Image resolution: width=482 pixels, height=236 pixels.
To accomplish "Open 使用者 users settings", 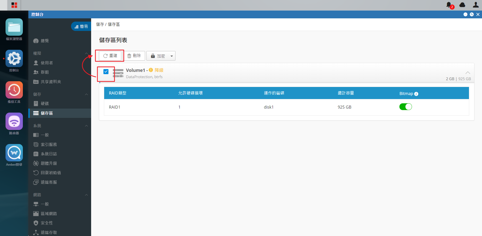I will coord(60,63).
